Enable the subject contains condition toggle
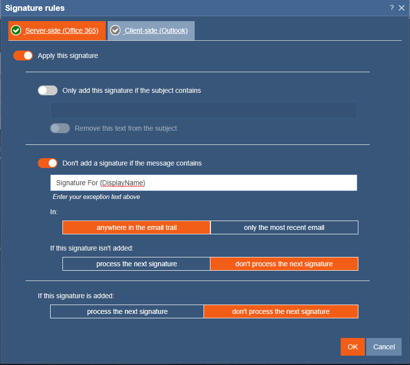Image resolution: width=410 pixels, height=365 pixels. point(47,90)
